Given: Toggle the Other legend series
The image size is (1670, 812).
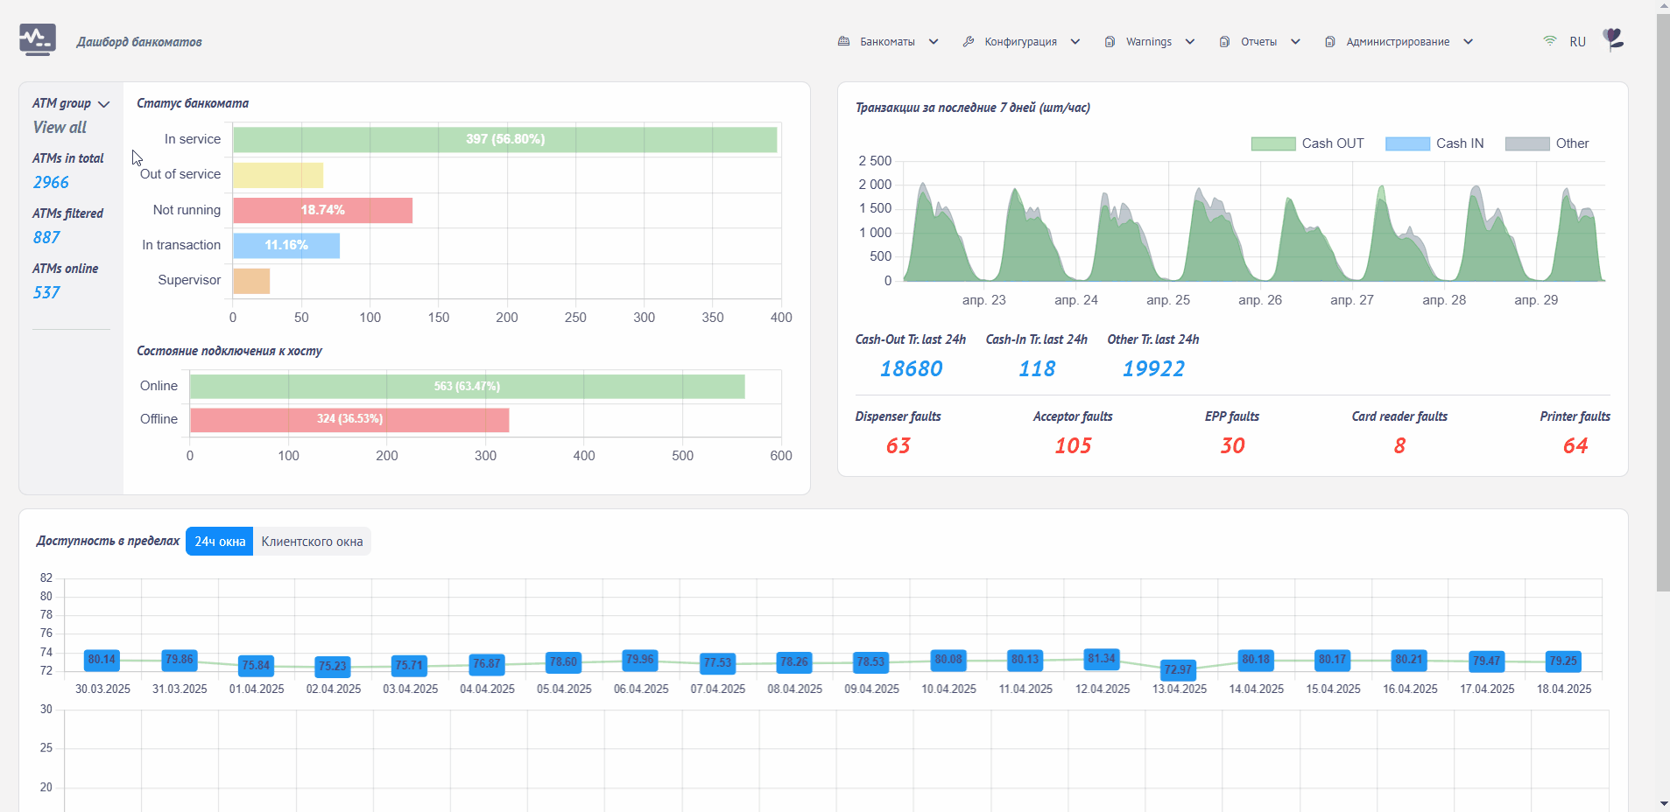Looking at the screenshot, I should [x=1547, y=143].
